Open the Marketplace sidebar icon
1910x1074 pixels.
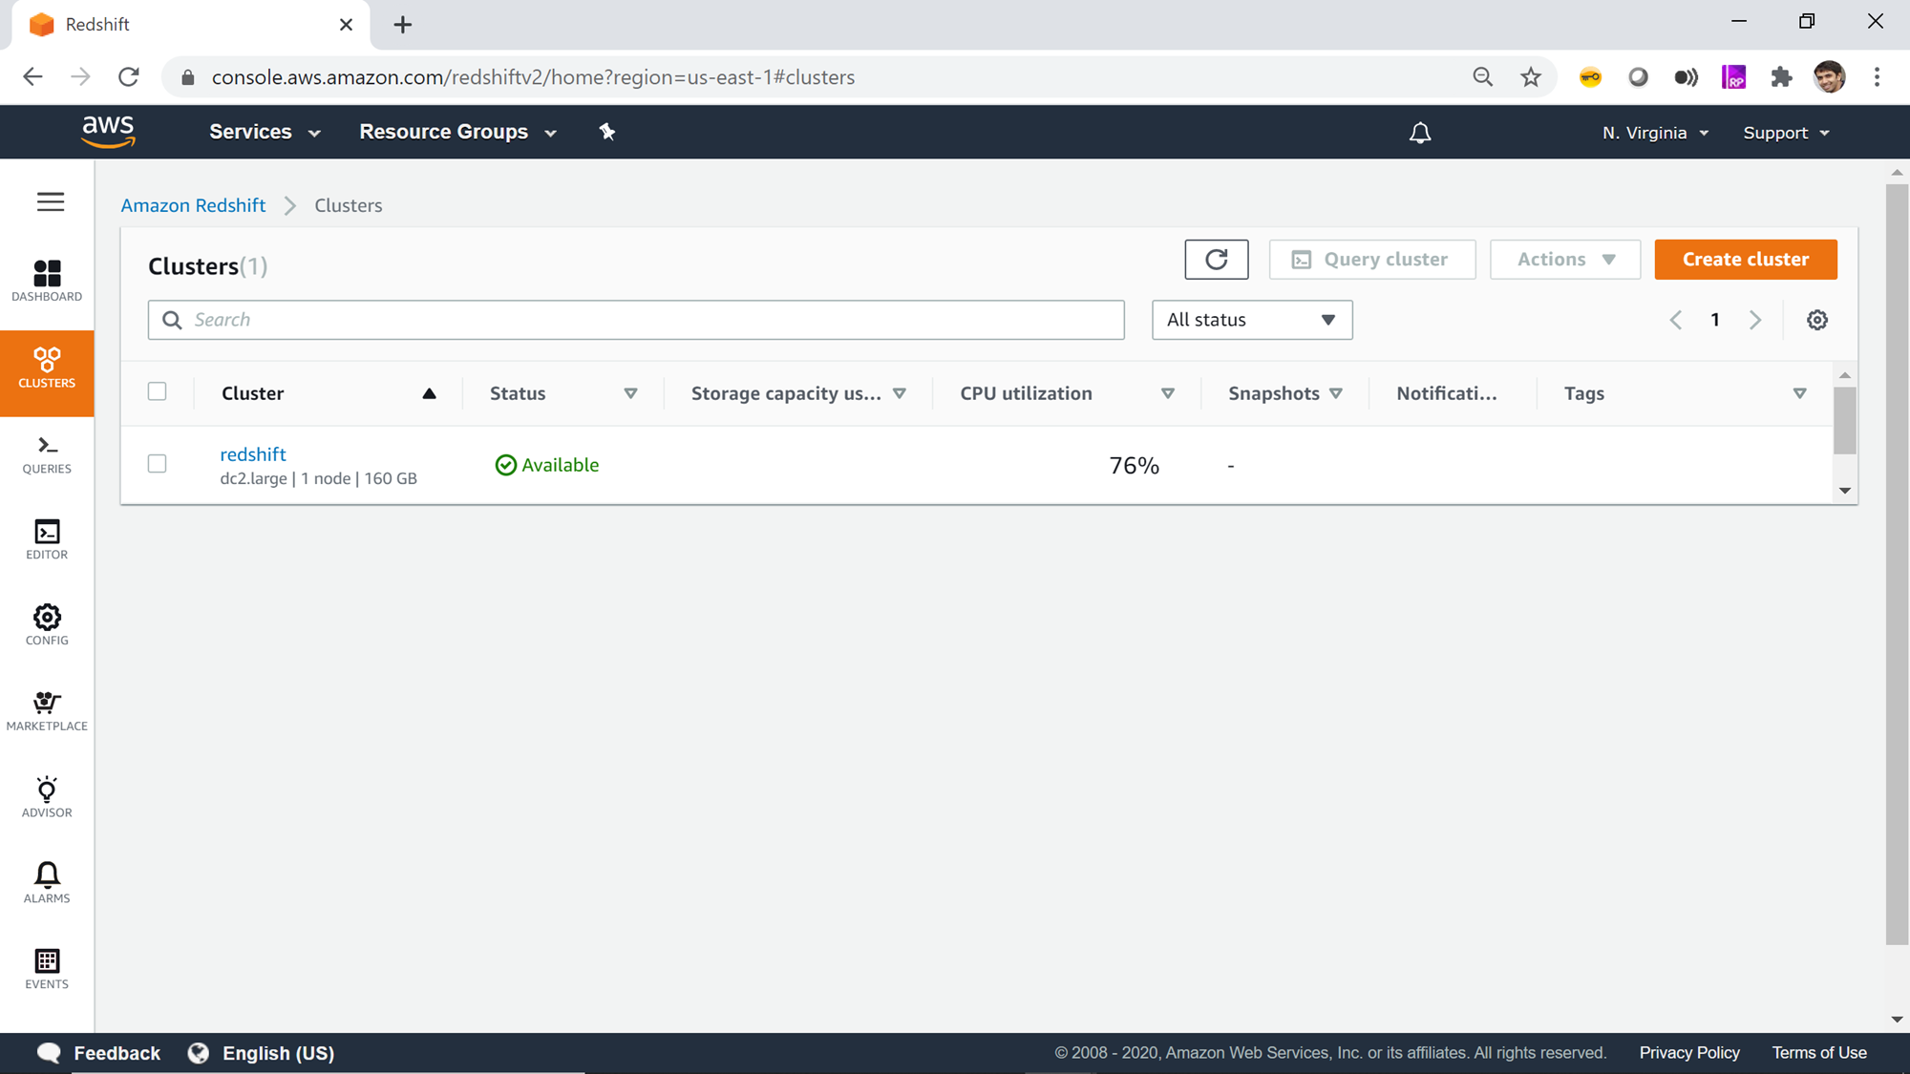(47, 711)
